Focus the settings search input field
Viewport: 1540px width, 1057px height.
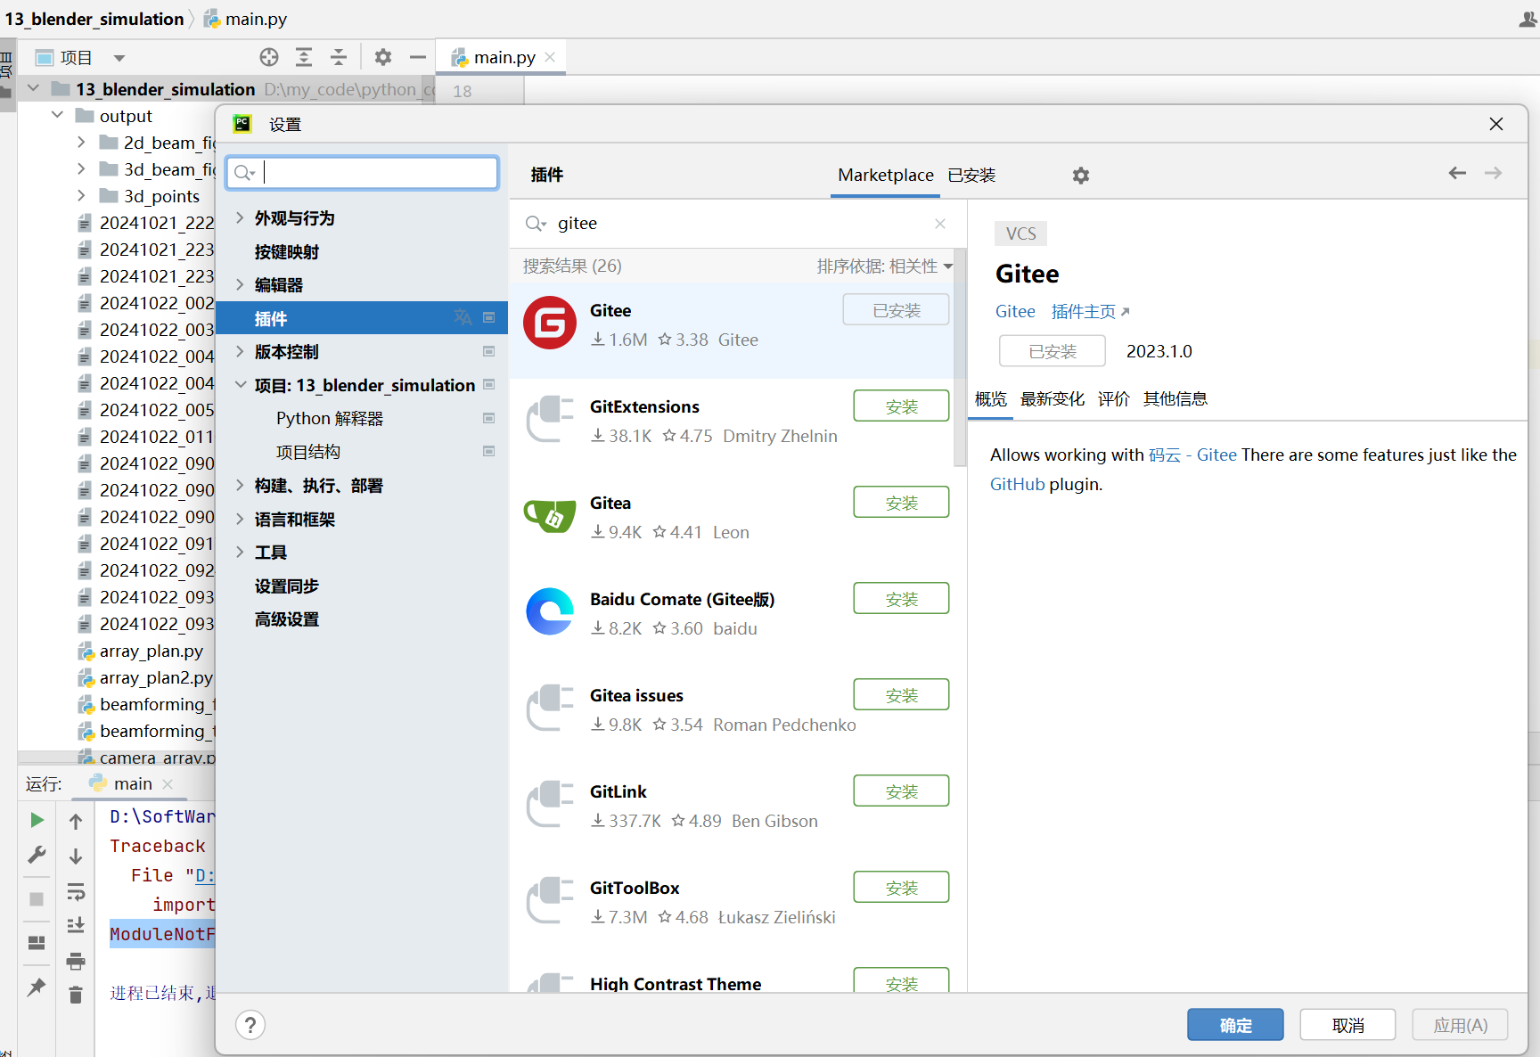click(x=363, y=173)
